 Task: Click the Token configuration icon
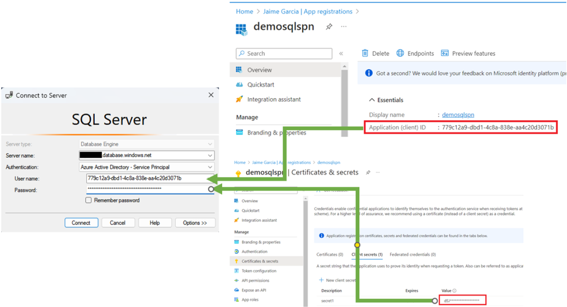236,271
